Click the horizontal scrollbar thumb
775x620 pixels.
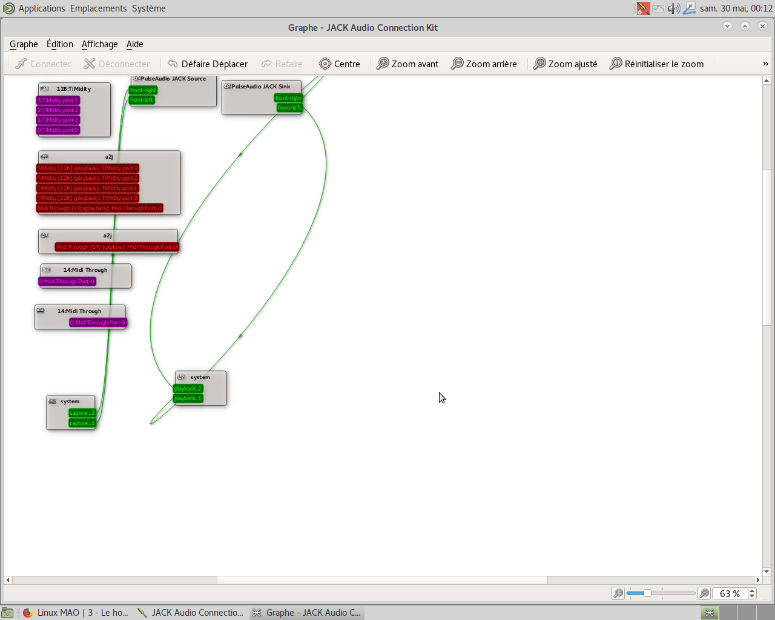coord(382,580)
